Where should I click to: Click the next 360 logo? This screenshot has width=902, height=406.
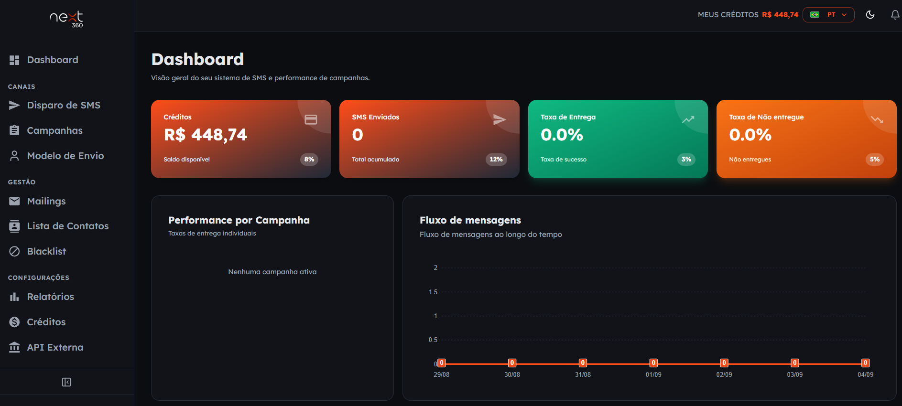tap(66, 19)
